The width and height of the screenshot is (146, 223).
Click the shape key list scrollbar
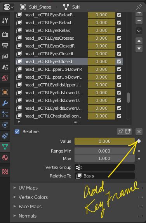pos(128,98)
